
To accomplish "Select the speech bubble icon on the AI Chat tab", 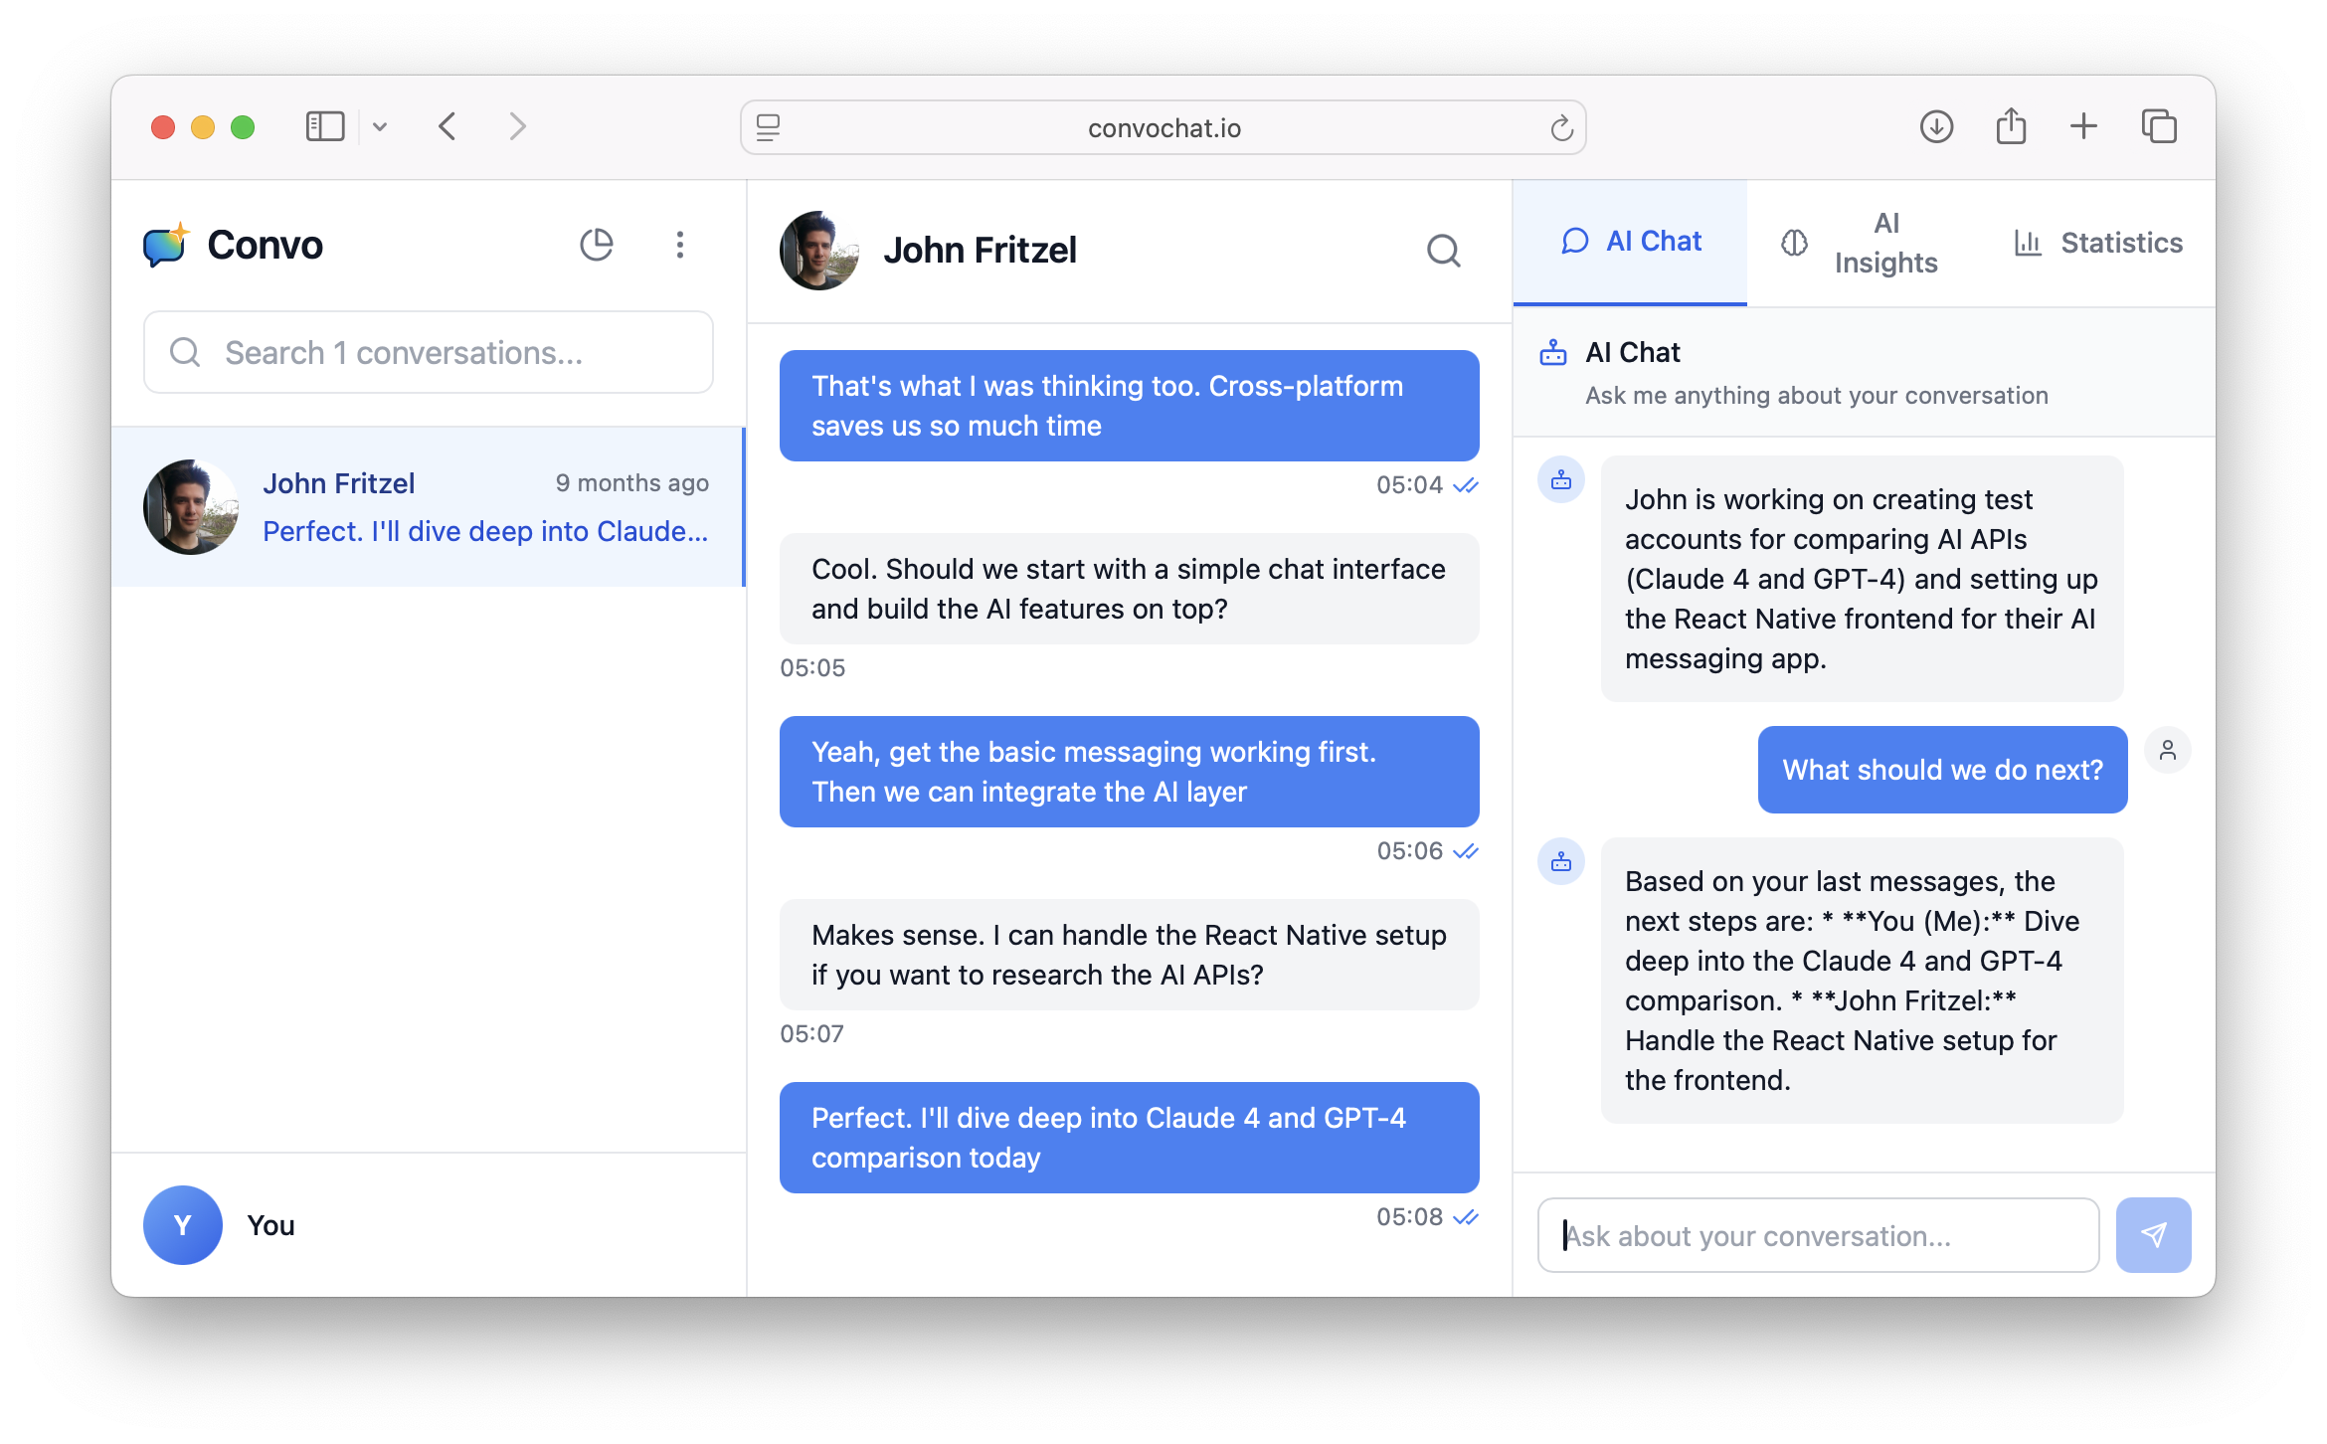I will (1574, 241).
